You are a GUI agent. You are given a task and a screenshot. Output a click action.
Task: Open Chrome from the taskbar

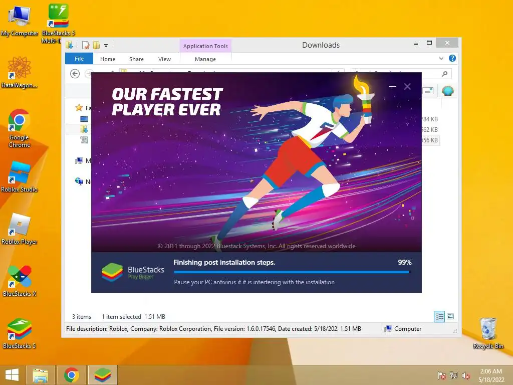click(72, 375)
